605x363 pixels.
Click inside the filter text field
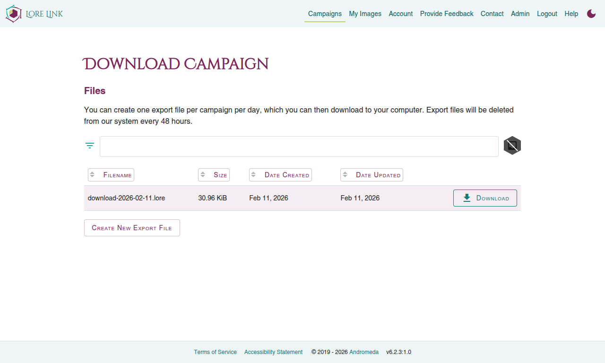pos(299,146)
